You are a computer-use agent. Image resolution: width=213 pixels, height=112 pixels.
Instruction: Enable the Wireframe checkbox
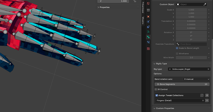(177, 54)
